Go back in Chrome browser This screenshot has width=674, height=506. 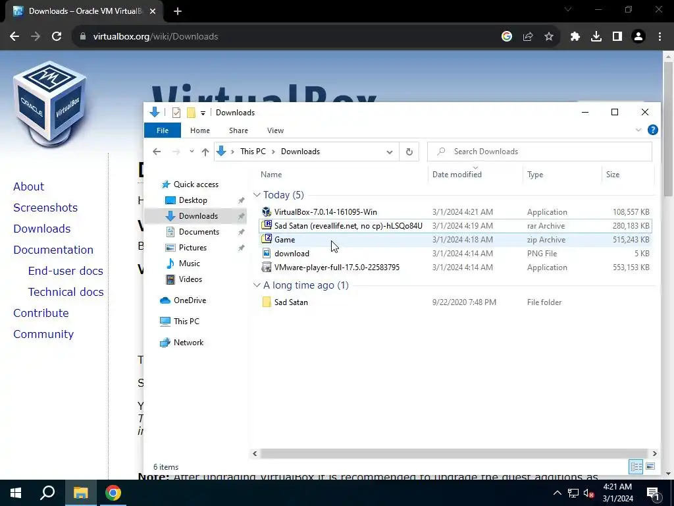pyautogui.click(x=14, y=37)
